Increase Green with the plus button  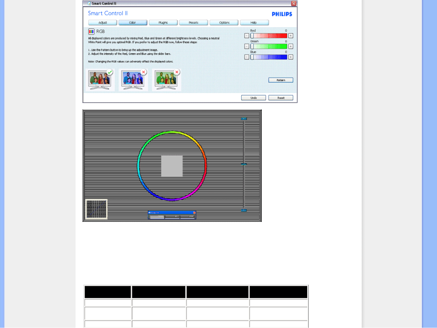[290, 46]
